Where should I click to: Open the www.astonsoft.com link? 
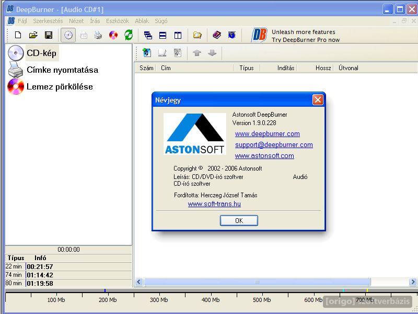click(264, 155)
